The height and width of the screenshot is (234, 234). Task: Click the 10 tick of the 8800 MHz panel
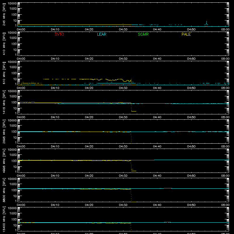click(x=15, y=196)
